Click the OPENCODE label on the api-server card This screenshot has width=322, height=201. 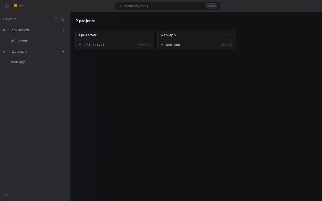(x=144, y=44)
